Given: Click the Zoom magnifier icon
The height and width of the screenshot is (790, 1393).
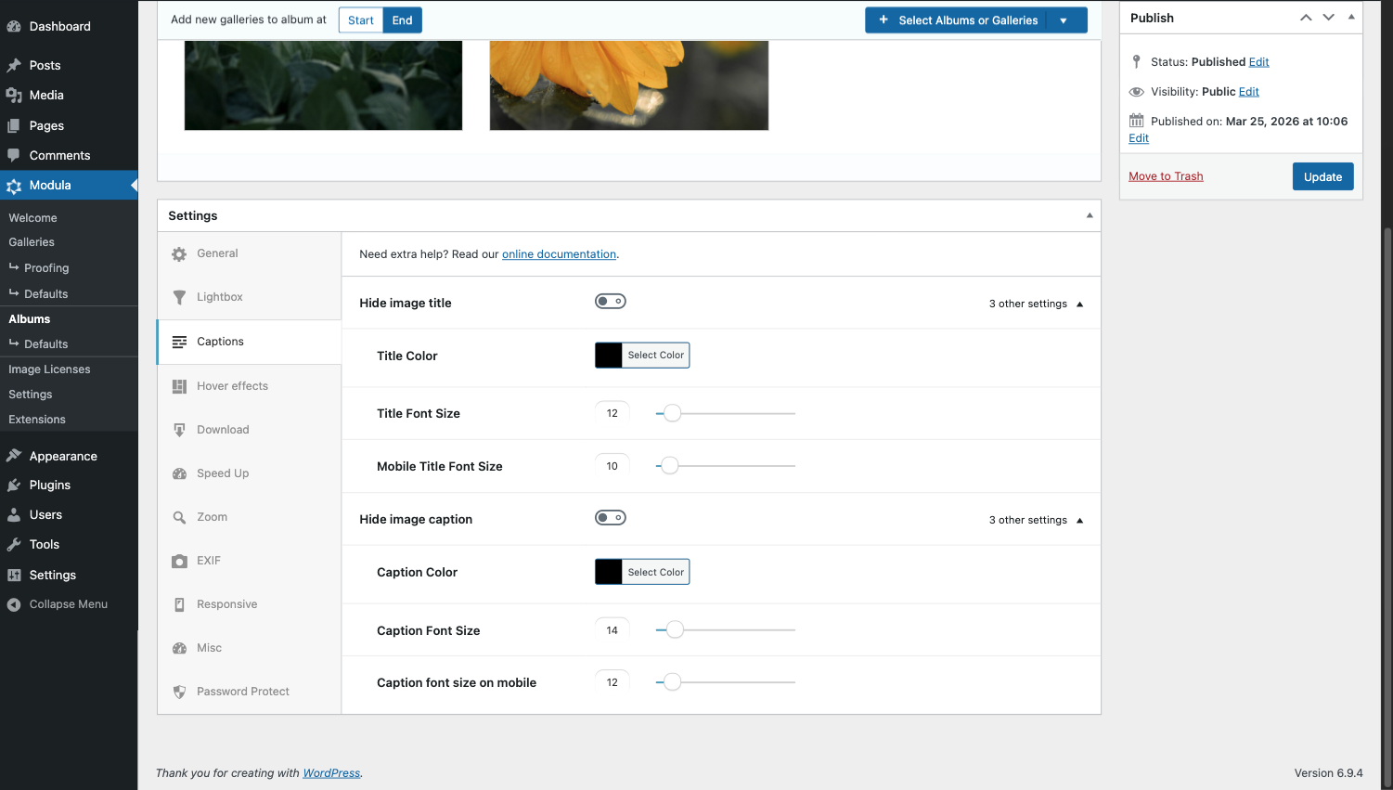Looking at the screenshot, I should pyautogui.click(x=179, y=517).
